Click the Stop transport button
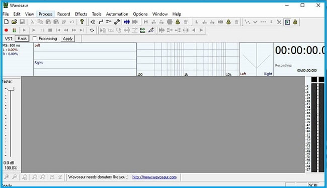 click(x=50, y=30)
